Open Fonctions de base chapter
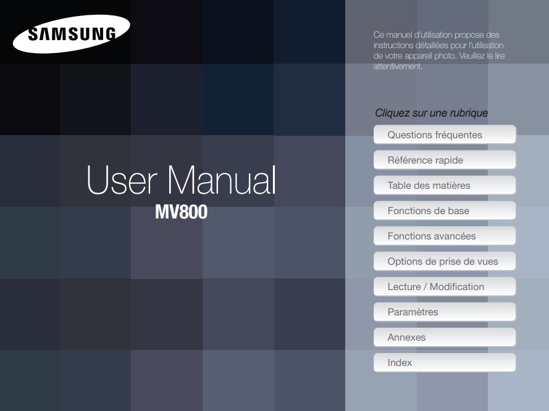This screenshot has height=411, width=549. coord(445,210)
